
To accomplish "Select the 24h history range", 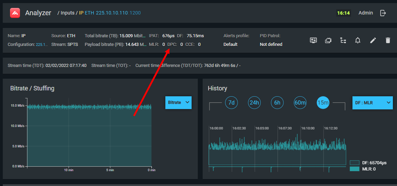I will pyautogui.click(x=254, y=102).
